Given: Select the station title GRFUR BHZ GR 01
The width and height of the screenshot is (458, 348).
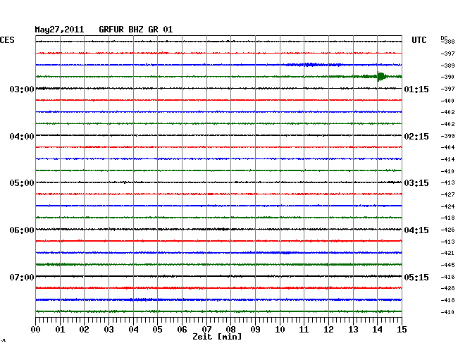Looking at the screenshot, I should 136,30.
